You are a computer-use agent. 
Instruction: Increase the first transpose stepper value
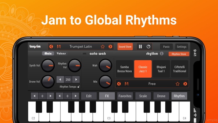(51, 96)
